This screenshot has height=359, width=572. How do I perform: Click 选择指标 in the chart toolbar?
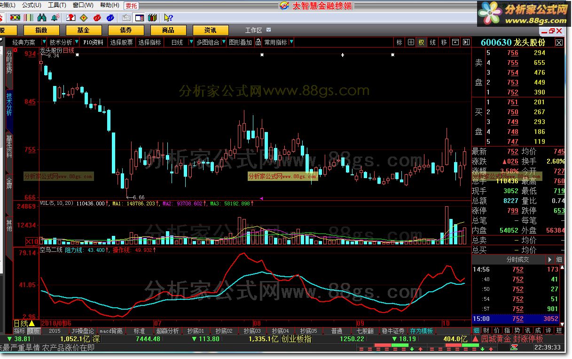coord(150,42)
